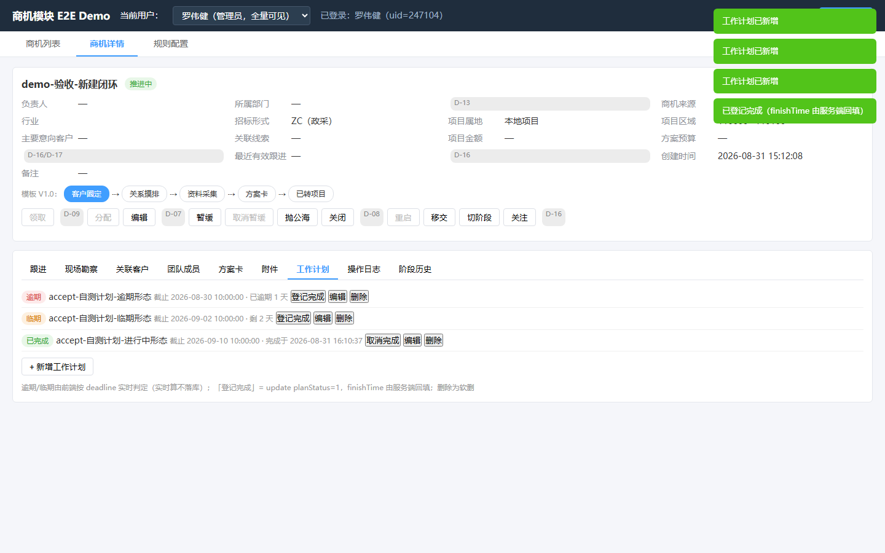Viewport: 885px width, 553px height.
Task: Click 取消完成 on the completed plan
Action: point(383,340)
